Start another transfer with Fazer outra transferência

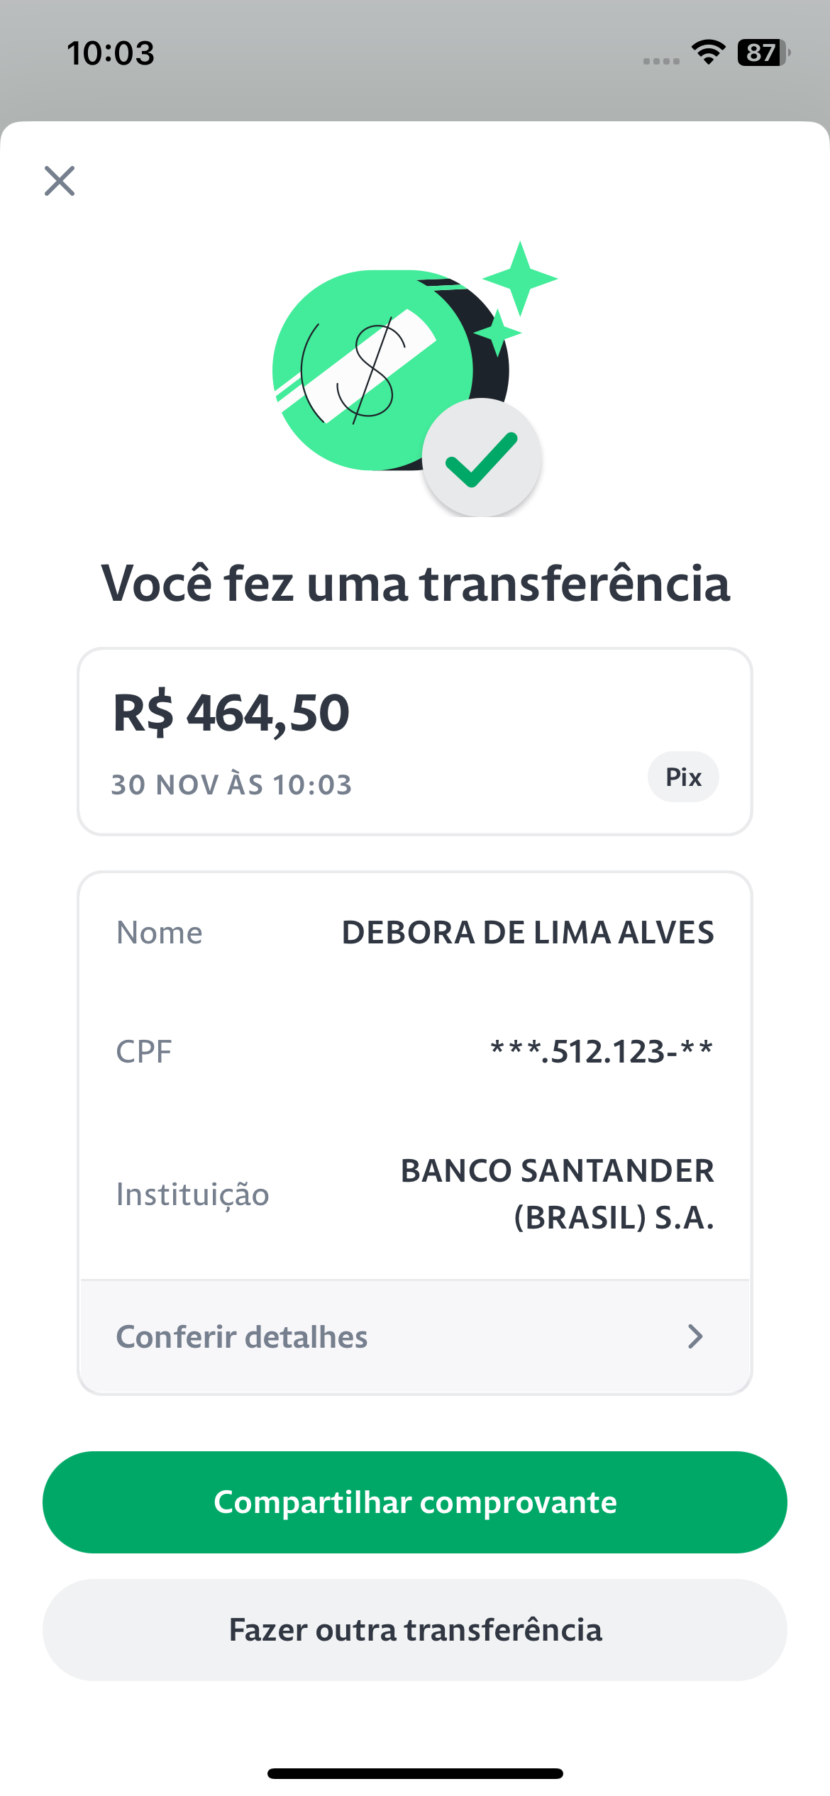[415, 1630]
